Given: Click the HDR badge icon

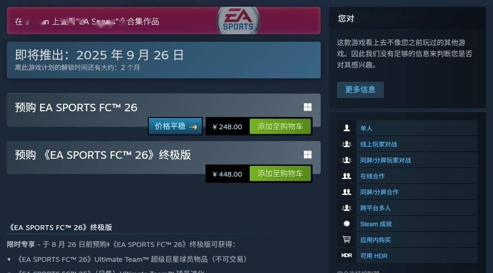Looking at the screenshot, I should coord(346,255).
